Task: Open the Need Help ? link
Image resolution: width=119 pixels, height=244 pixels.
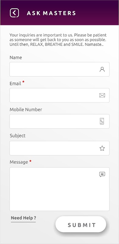Action: [23, 218]
